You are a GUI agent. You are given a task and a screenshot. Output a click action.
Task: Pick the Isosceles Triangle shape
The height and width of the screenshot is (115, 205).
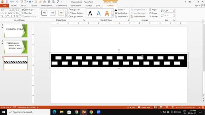coord(2,13)
